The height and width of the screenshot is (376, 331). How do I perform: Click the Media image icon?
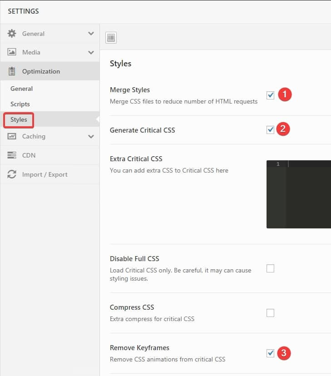(12, 52)
